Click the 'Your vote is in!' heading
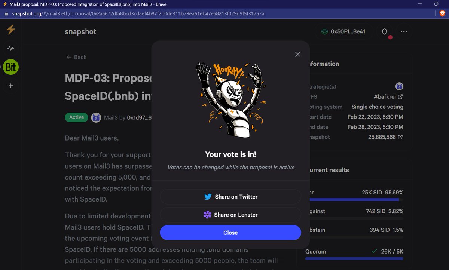This screenshot has height=270, width=449. pyautogui.click(x=230, y=154)
